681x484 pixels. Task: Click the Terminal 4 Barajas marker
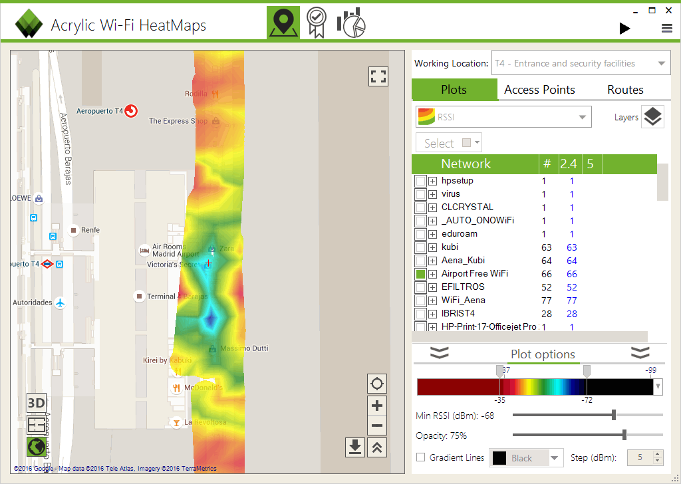point(139,297)
